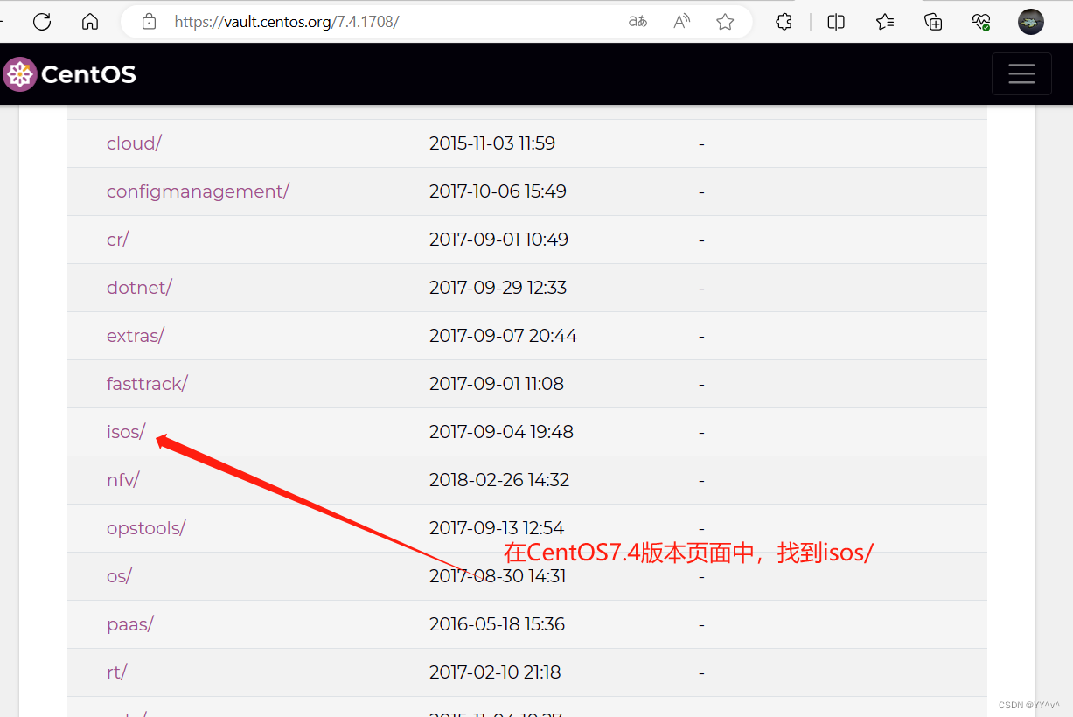Open the os/ directory link
1073x717 pixels.
click(119, 576)
